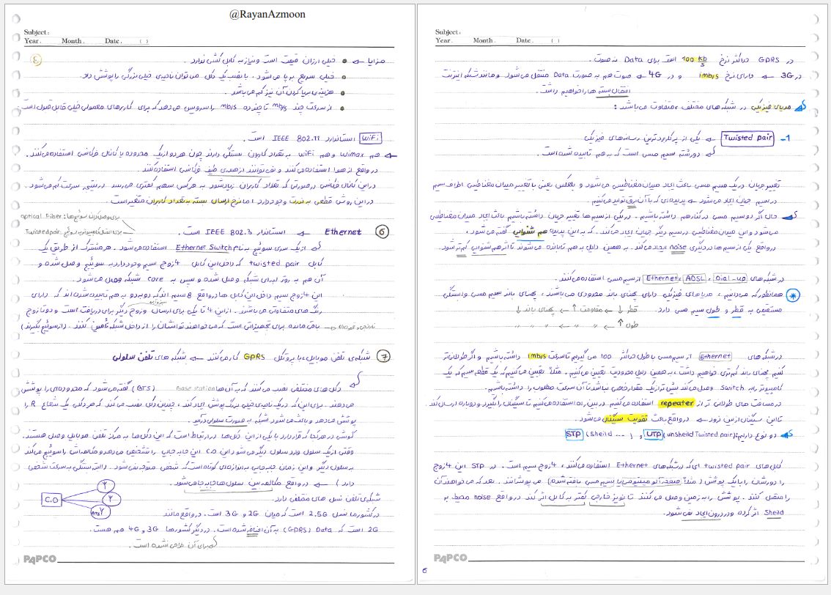
Task: Click the blue circled star marker
Action: click(x=793, y=295)
